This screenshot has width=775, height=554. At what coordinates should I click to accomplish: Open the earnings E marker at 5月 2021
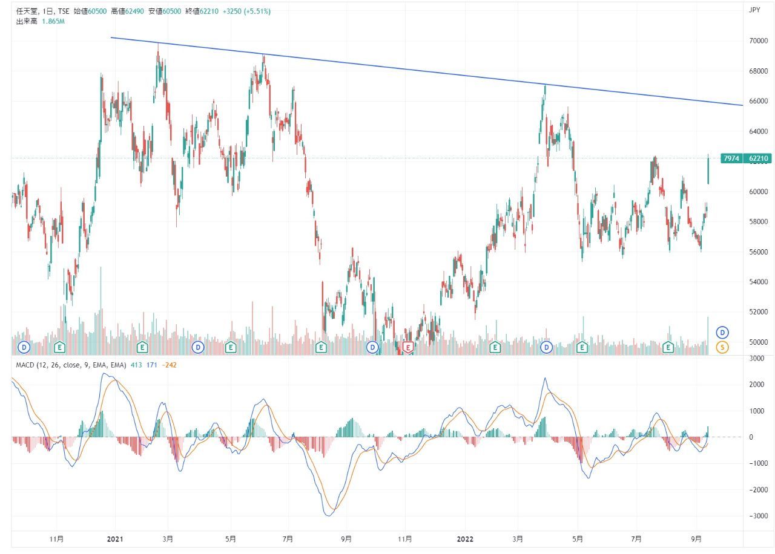[230, 347]
